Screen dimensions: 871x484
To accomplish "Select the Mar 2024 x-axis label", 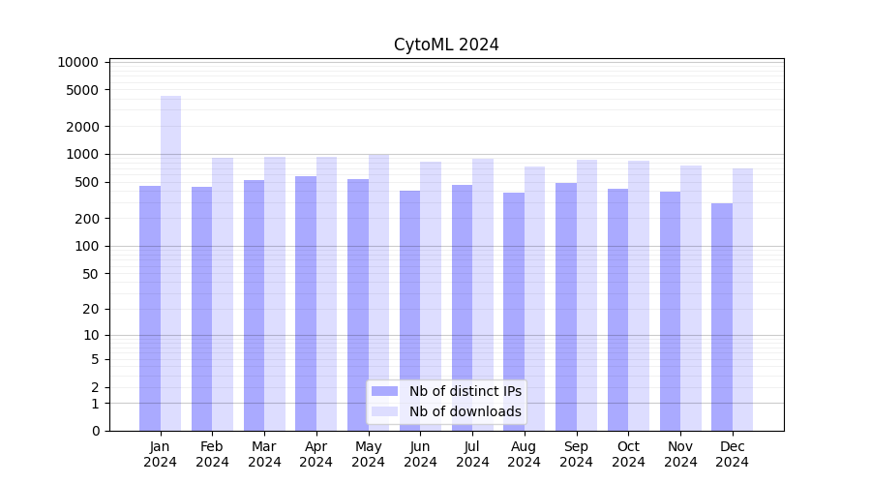I will point(264,454).
